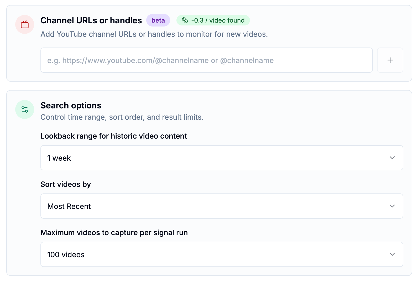Focus the channel URL or handle input field

pyautogui.click(x=206, y=60)
